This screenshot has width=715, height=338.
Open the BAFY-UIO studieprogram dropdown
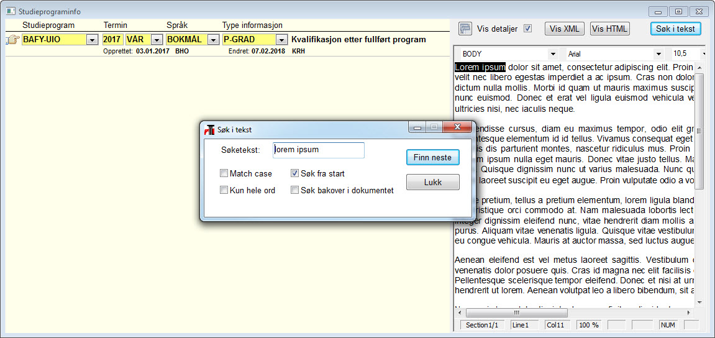pos(93,40)
